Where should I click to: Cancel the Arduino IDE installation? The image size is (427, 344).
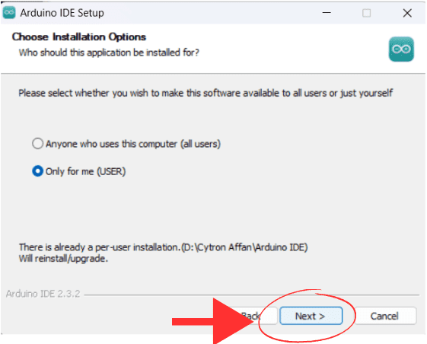tap(385, 316)
